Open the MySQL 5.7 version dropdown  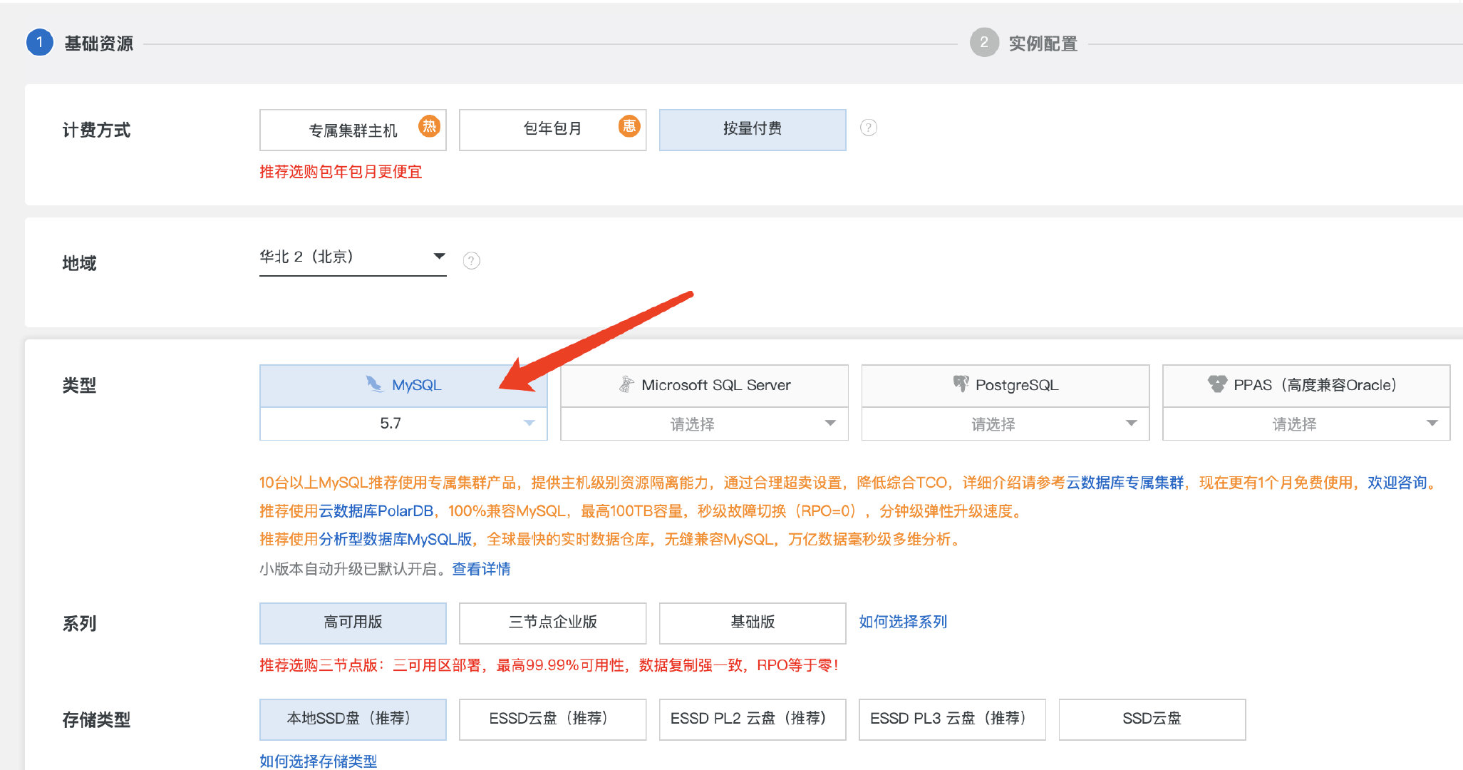point(403,423)
